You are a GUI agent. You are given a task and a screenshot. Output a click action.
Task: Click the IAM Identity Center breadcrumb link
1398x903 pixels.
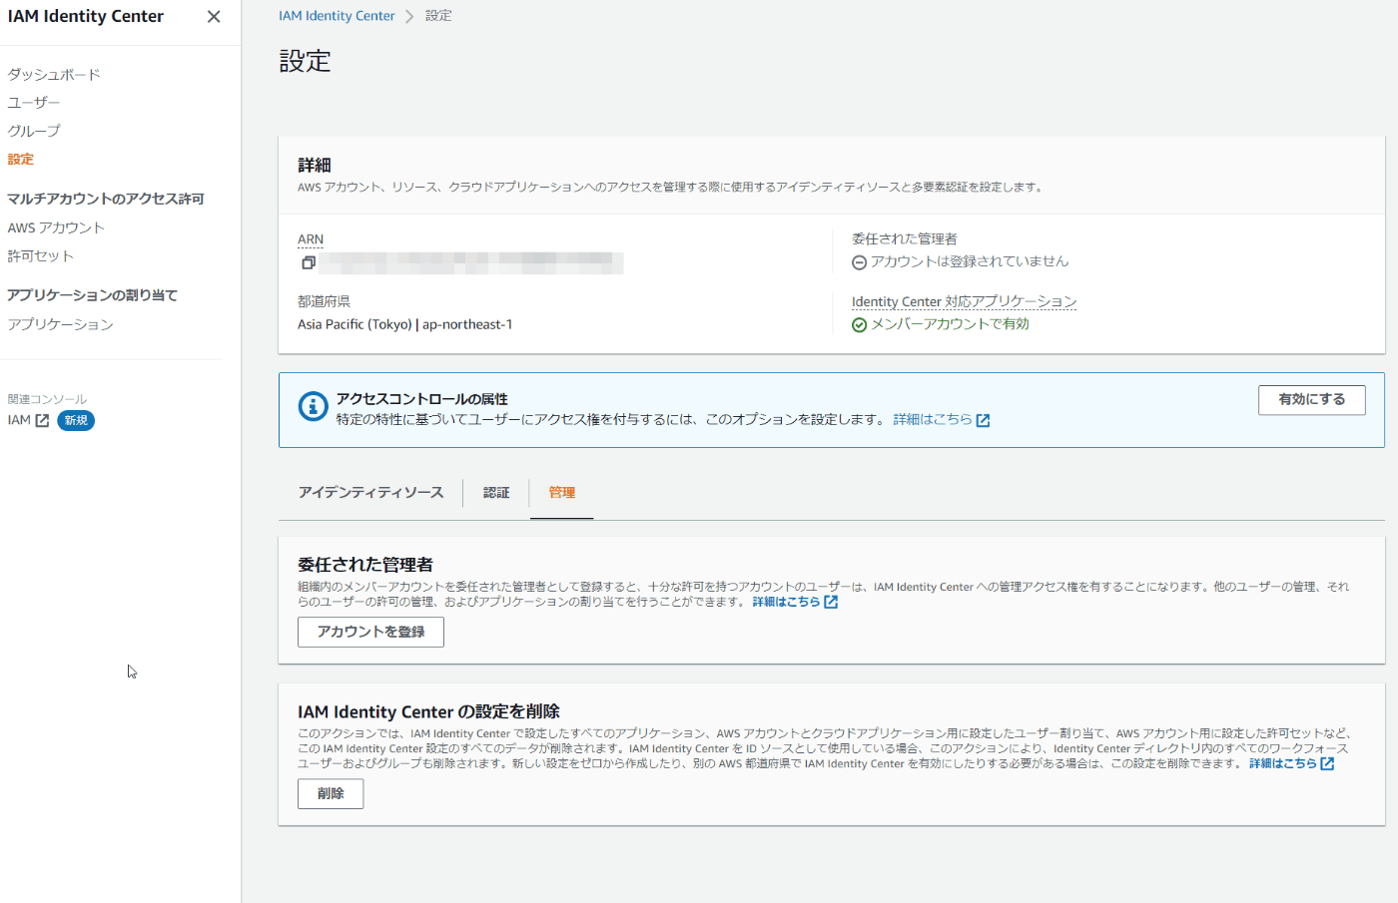pos(337,16)
